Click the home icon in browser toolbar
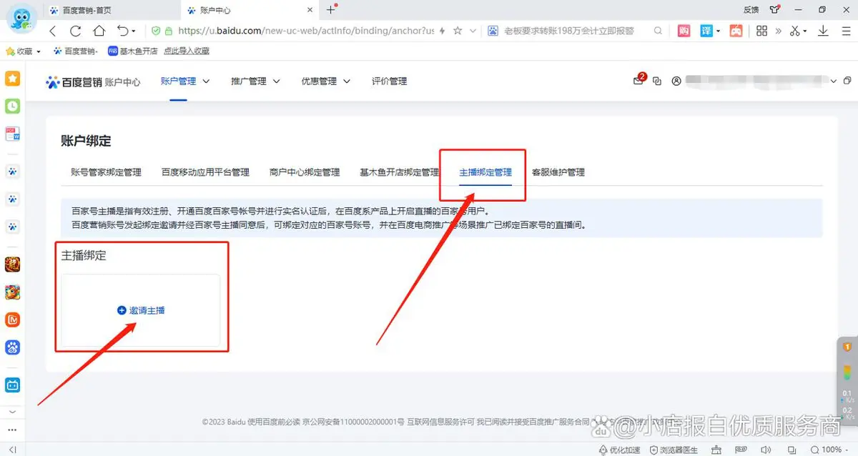Screen dimensions: 858x456 [99, 31]
